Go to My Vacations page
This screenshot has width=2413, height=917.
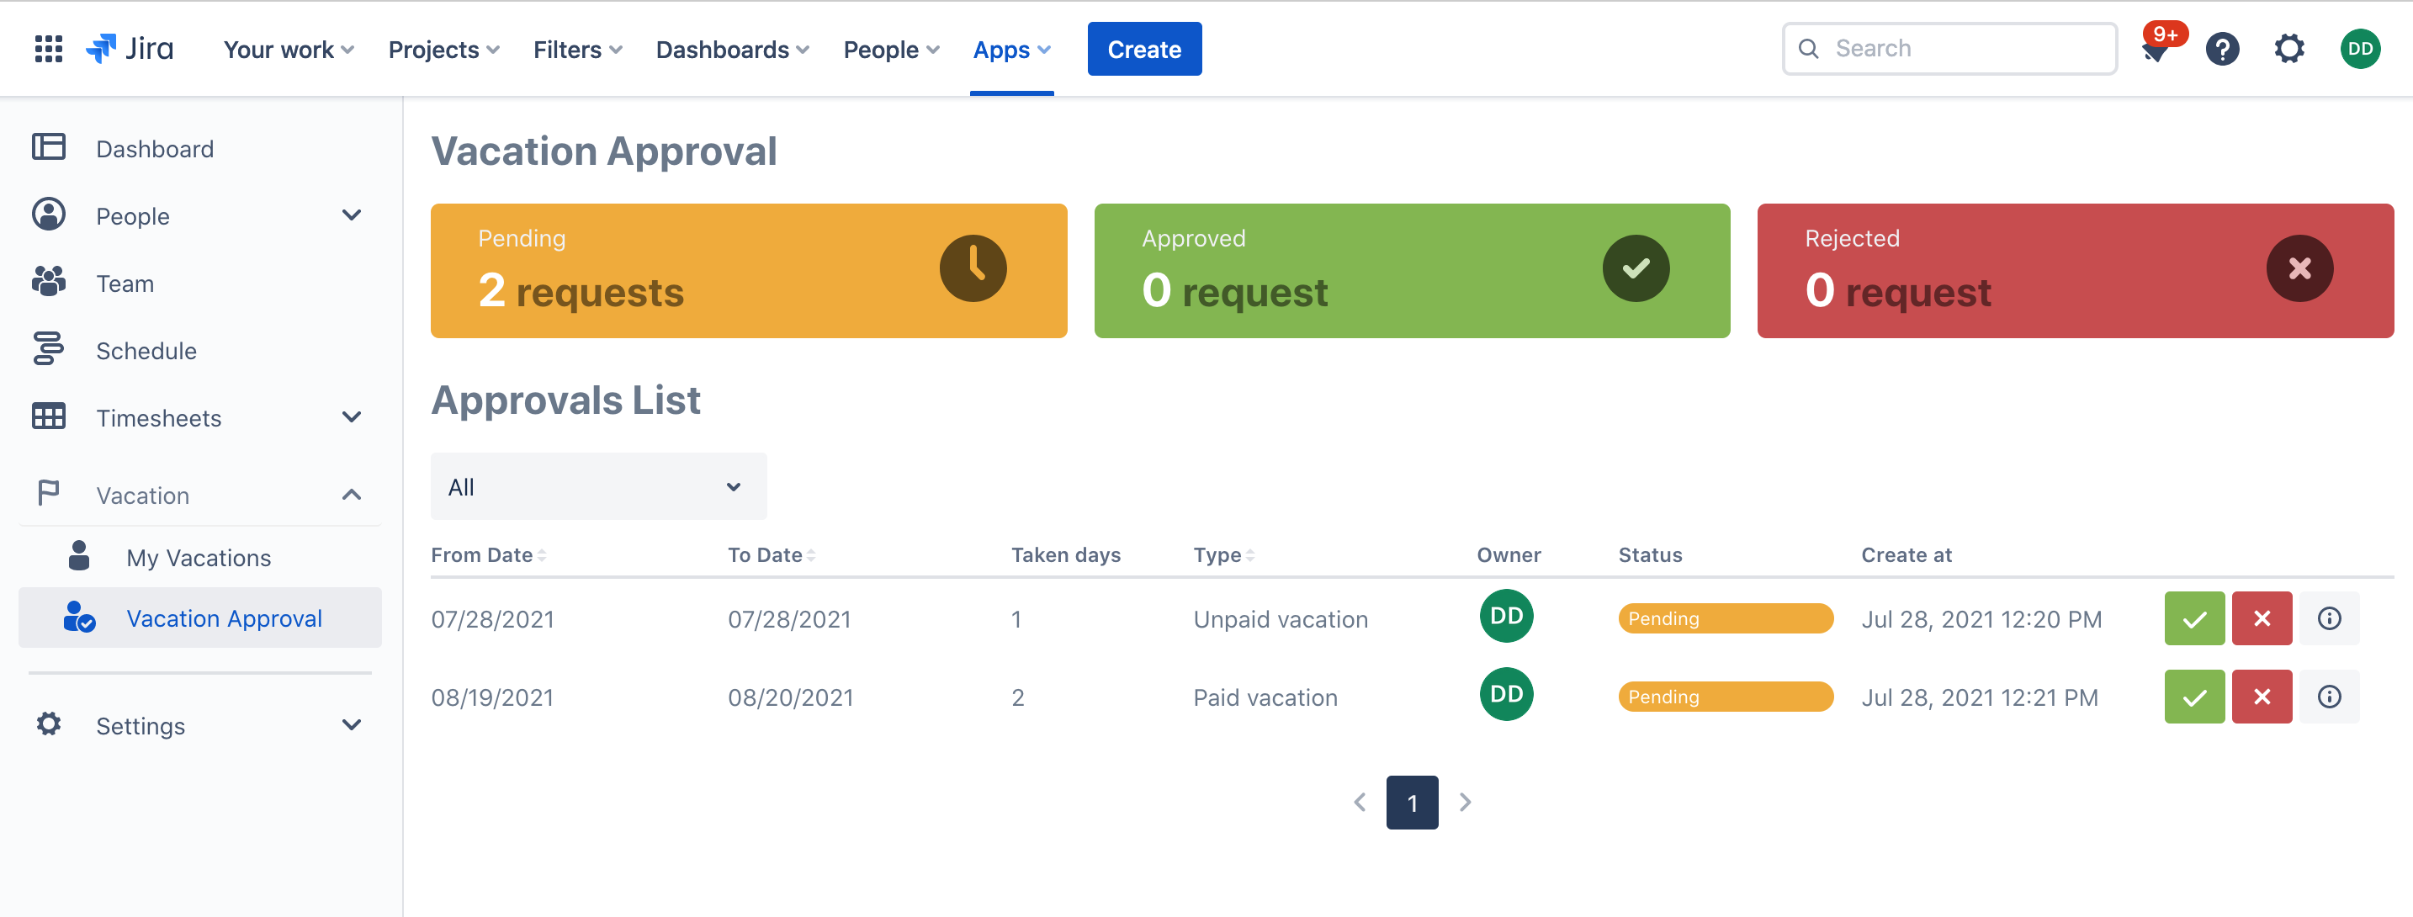(199, 559)
